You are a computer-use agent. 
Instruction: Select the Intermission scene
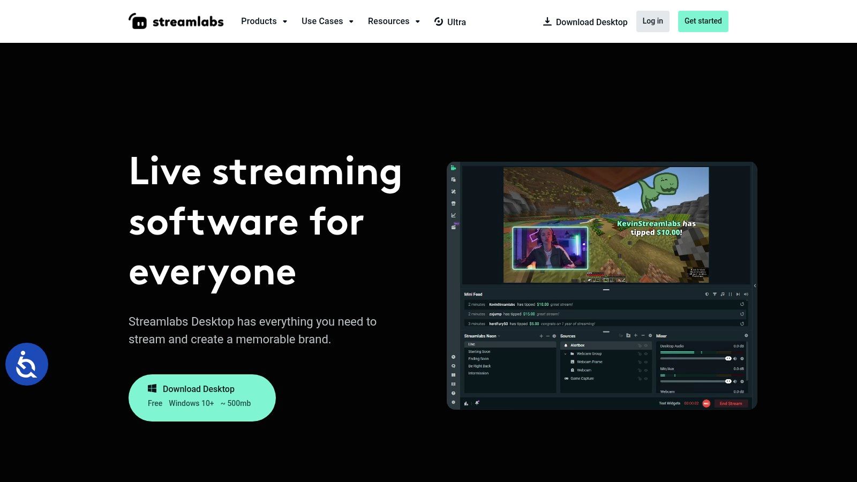(478, 373)
